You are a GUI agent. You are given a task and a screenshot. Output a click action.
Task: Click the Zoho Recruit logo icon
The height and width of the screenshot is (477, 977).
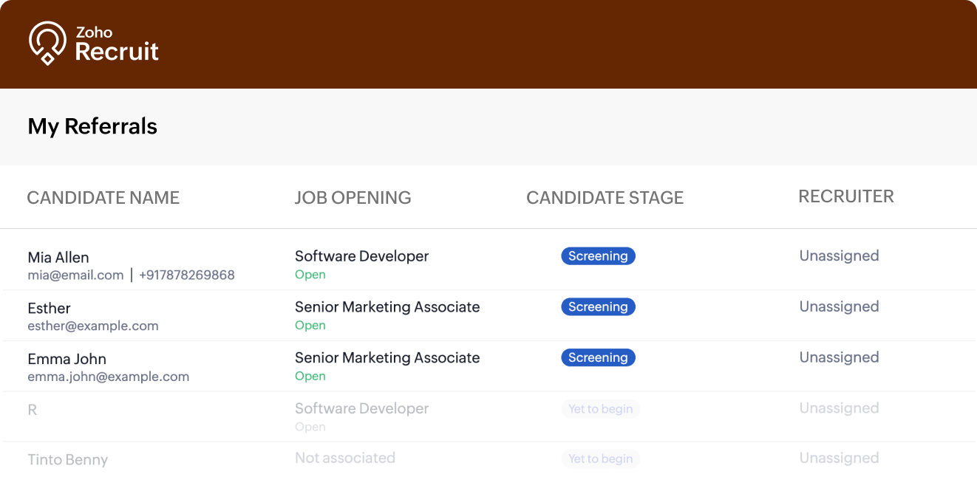(48, 43)
